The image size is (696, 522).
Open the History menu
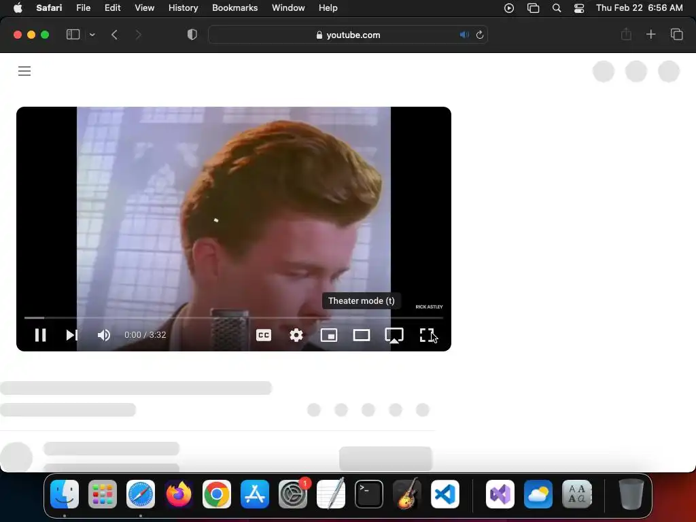183,8
